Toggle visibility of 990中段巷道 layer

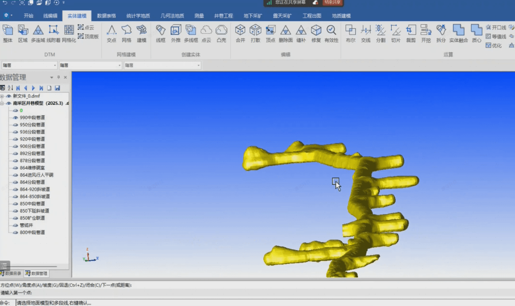tap(15, 117)
